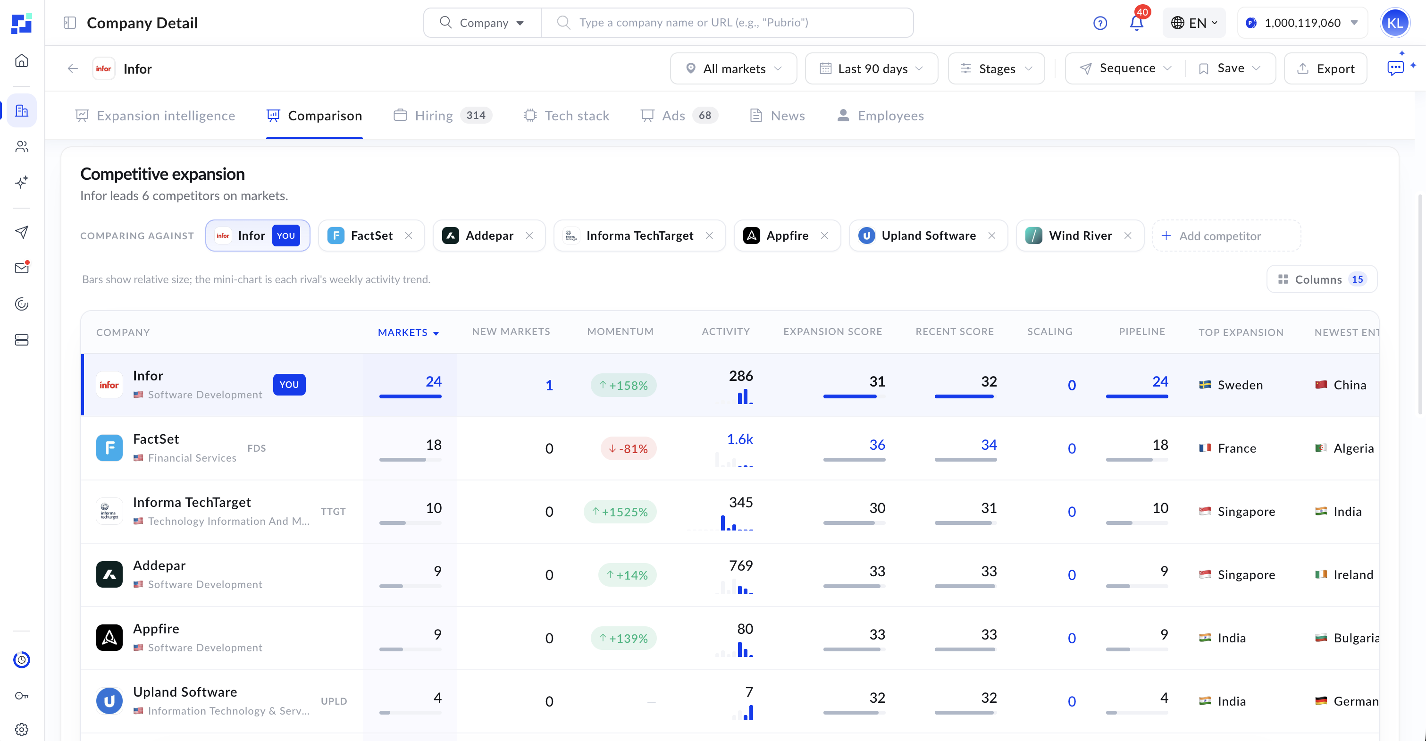Remove Informa TechTarget from competitor chips
Image resolution: width=1426 pixels, height=741 pixels.
(x=709, y=236)
